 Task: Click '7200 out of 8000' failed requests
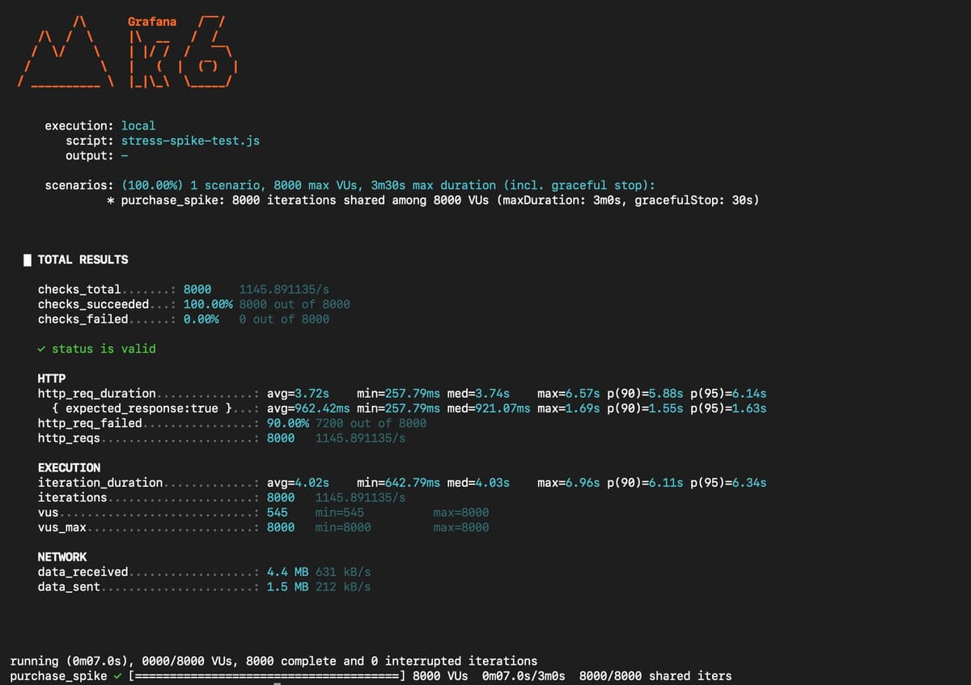[371, 423]
